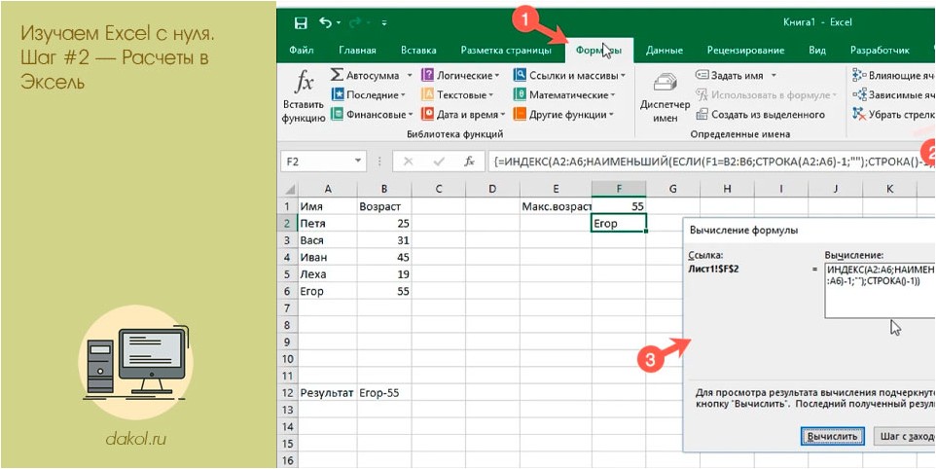
Task: Open the Ссылки и массивы list
Action: pyautogui.click(x=569, y=76)
